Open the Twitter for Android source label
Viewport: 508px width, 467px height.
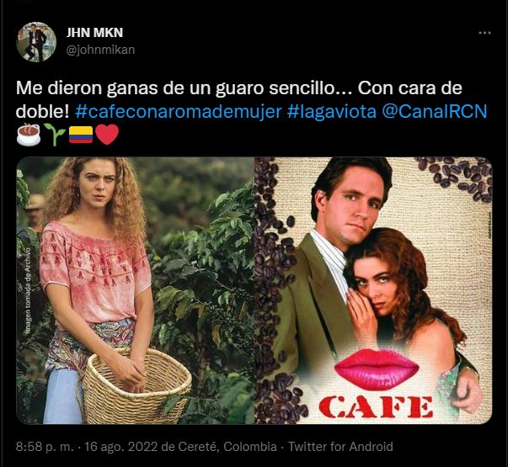click(340, 447)
